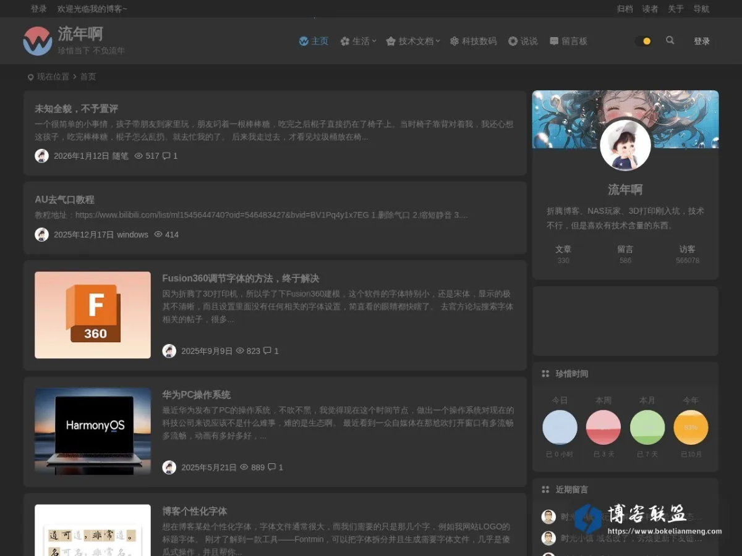Click the 本月 progress circle

647,427
